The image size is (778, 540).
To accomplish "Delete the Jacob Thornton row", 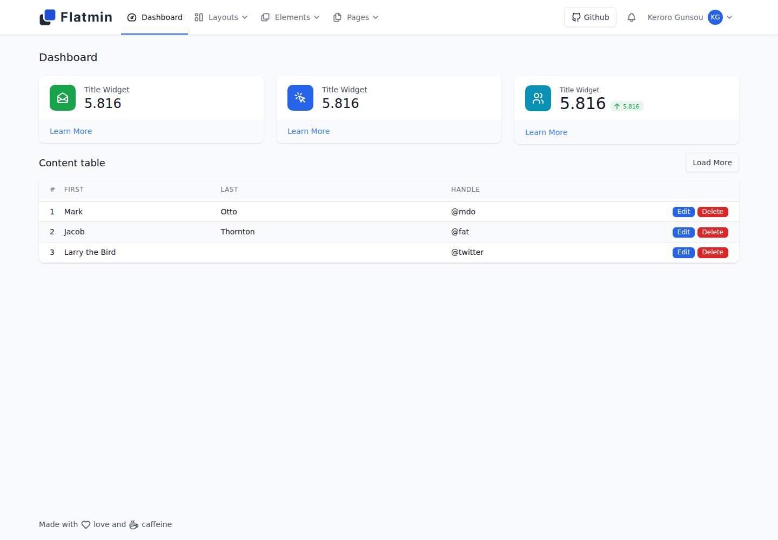I will [713, 232].
